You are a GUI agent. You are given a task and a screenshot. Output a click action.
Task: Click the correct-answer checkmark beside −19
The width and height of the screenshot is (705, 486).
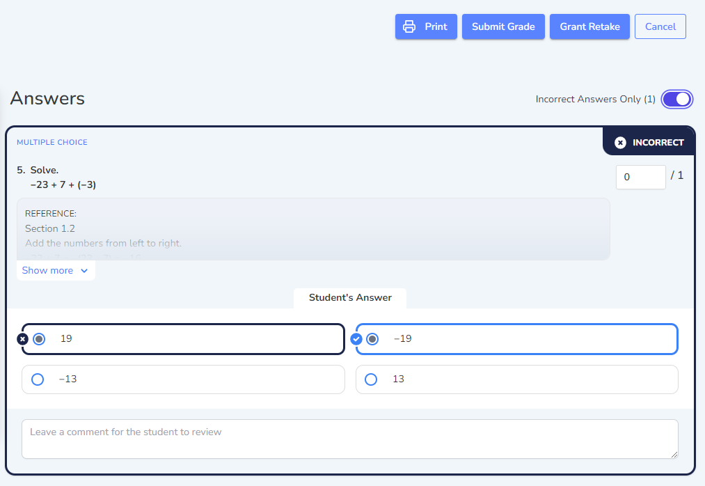tap(356, 339)
